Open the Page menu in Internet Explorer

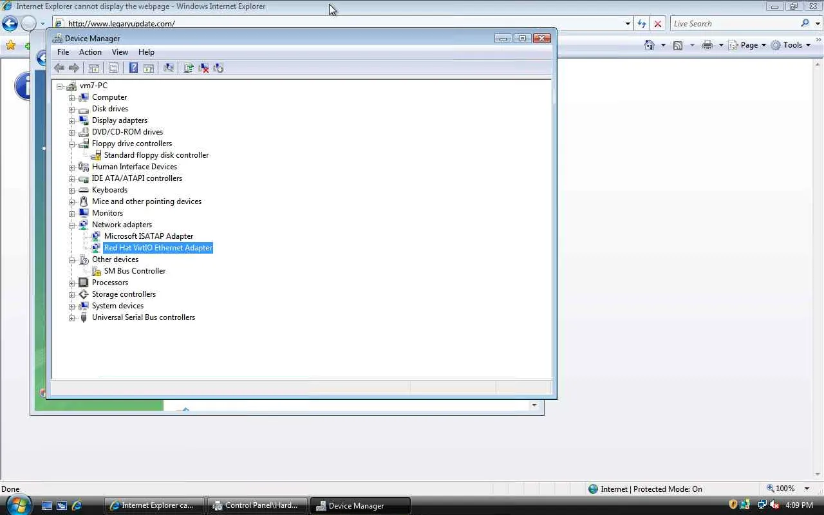pyautogui.click(x=747, y=45)
